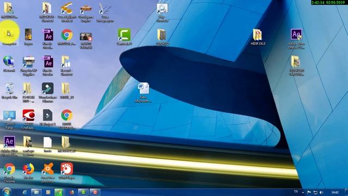
Task: Launch the GOM Player shortcut
Action: coord(66,169)
